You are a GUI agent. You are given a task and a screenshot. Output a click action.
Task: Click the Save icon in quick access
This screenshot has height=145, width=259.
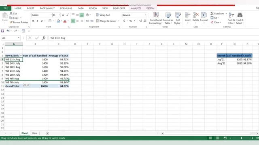point(2,31)
